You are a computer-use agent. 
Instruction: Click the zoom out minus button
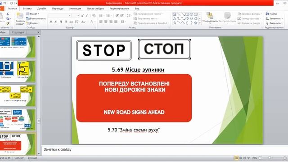click(x=260, y=158)
